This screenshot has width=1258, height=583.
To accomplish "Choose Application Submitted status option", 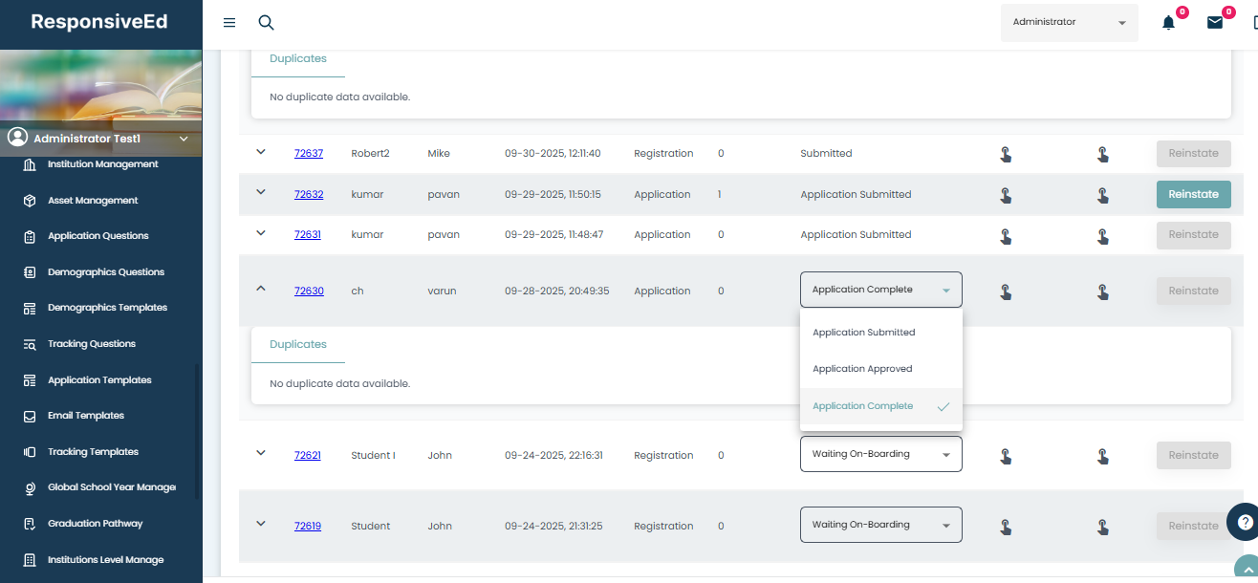I will point(863,333).
